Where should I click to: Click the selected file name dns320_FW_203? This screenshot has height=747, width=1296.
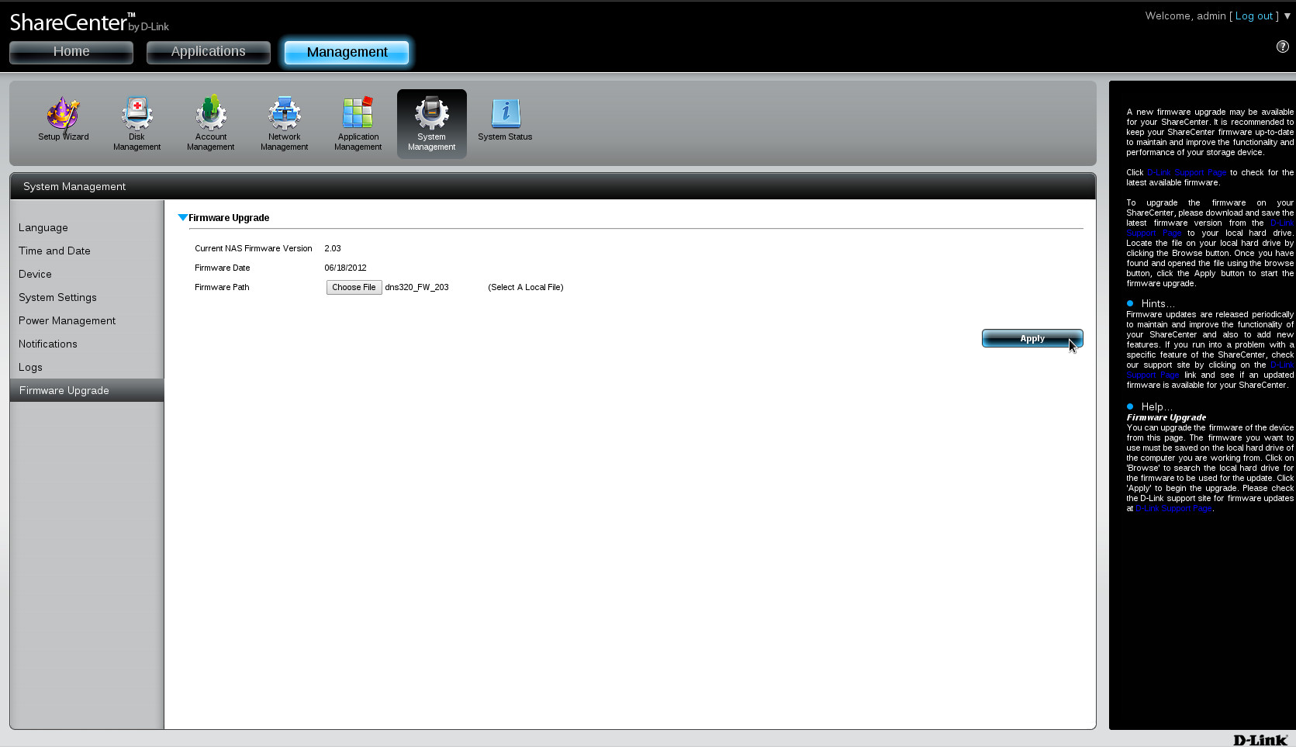[x=416, y=287]
